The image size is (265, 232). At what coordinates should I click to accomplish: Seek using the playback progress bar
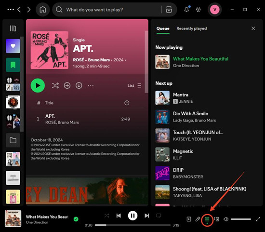132,225
